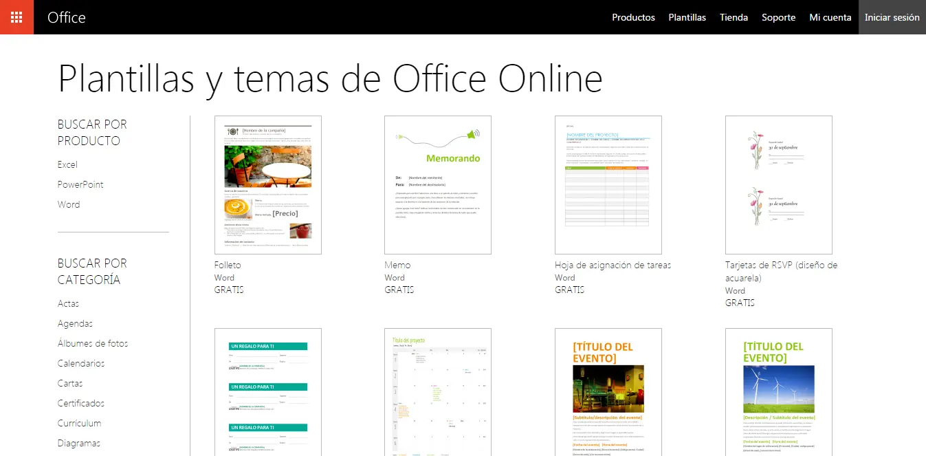Filter templates by Word product
This screenshot has height=456, width=926.
click(x=69, y=204)
